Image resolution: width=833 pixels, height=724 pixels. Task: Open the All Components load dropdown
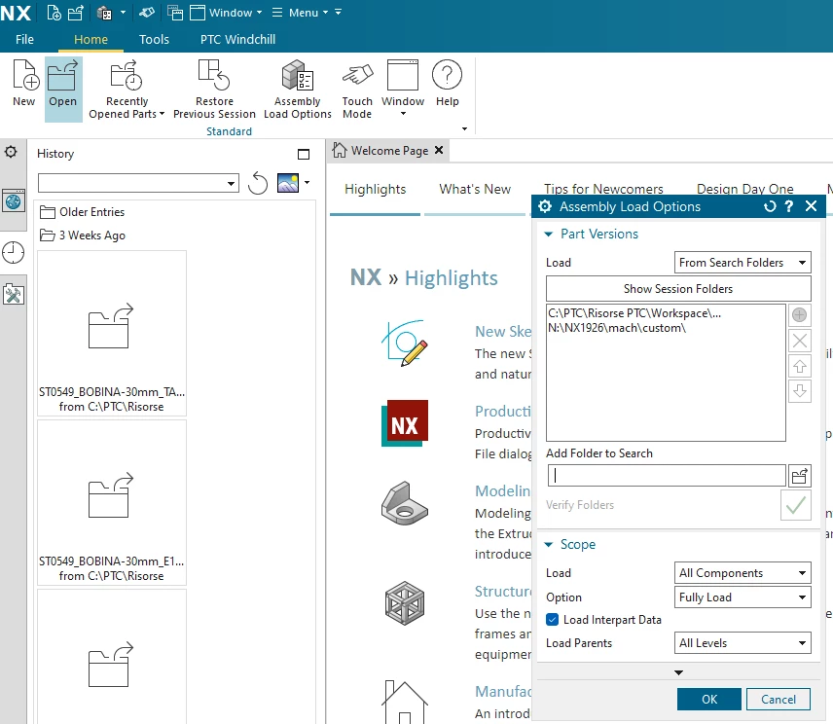click(742, 572)
